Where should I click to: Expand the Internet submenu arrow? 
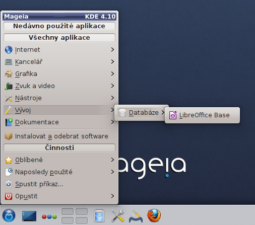(112, 50)
